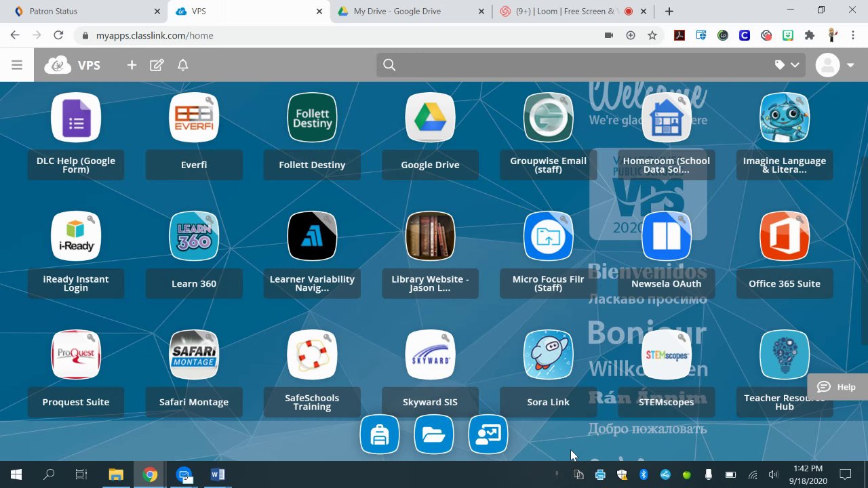
Task: Open the Windows notification center
Action: pos(846,474)
